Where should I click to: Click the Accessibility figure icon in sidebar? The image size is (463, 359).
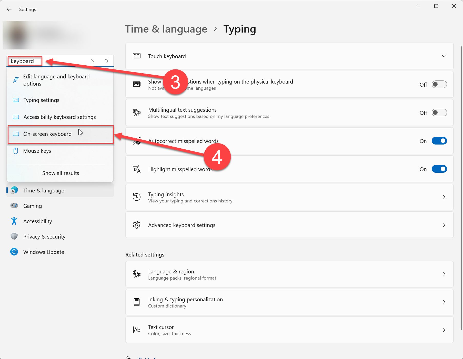pyautogui.click(x=14, y=221)
